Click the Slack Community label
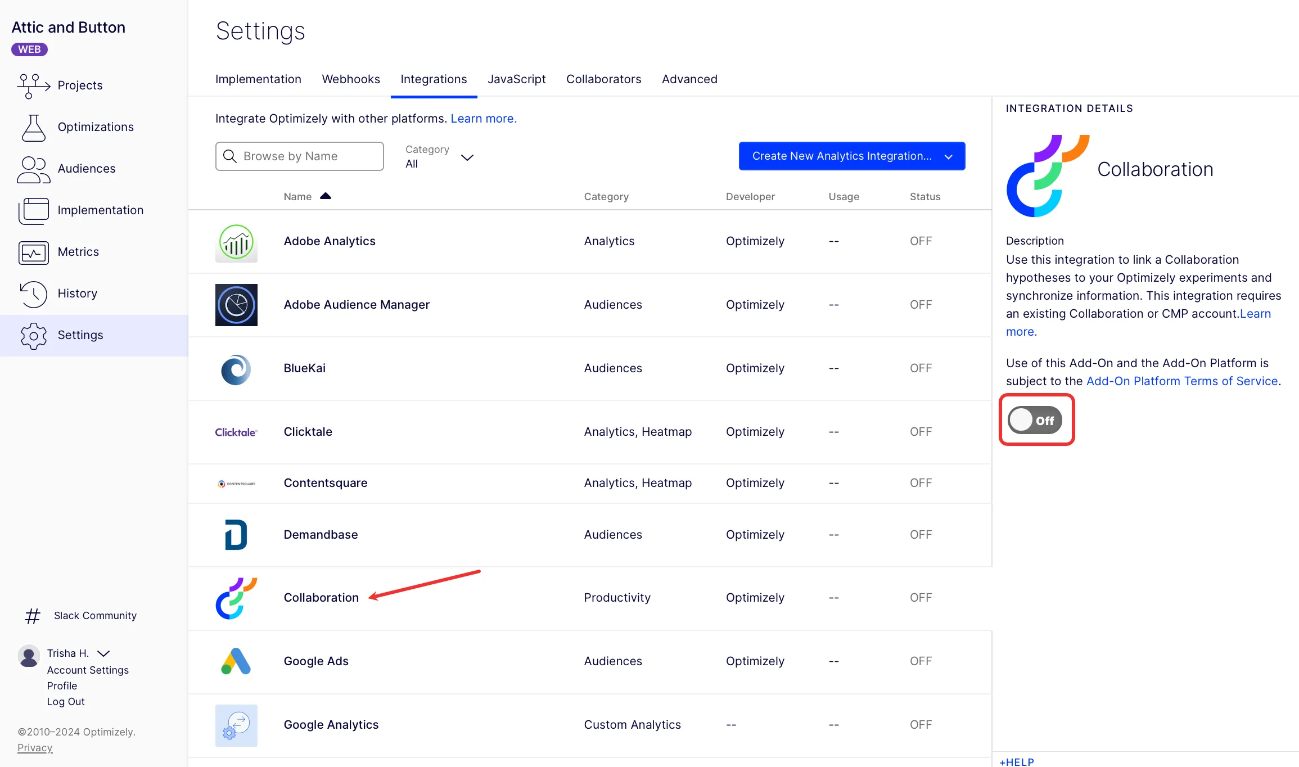 tap(95, 616)
